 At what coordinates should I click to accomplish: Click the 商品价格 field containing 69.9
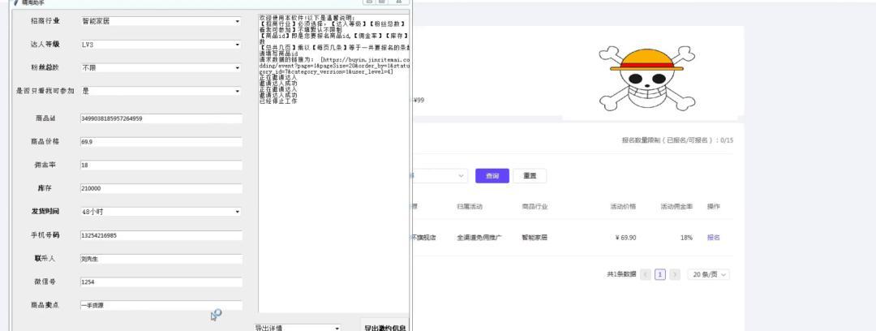[x=161, y=142]
